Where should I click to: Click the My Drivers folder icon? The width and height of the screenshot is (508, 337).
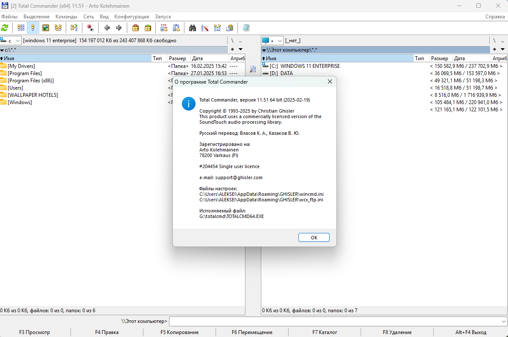[x=3, y=66]
